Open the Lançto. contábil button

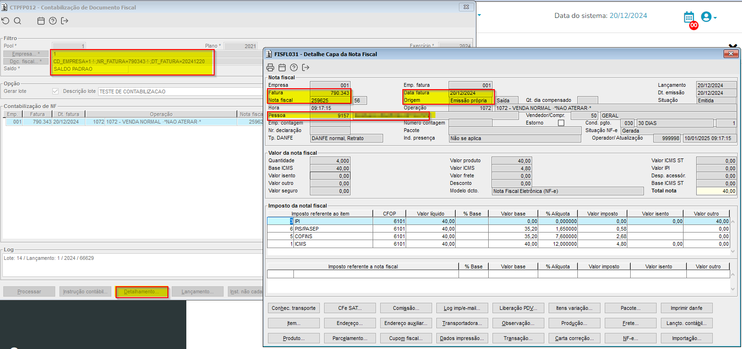pos(686,323)
